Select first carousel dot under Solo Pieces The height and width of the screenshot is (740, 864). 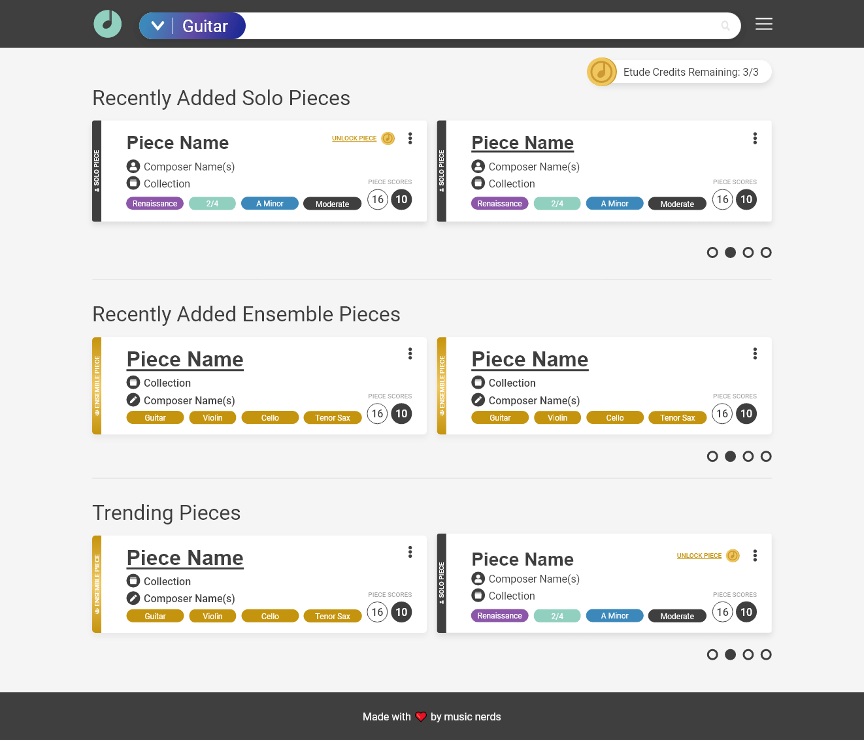click(712, 253)
